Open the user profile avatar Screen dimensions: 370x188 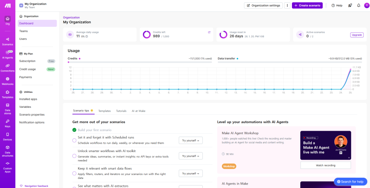(x=367, y=5)
